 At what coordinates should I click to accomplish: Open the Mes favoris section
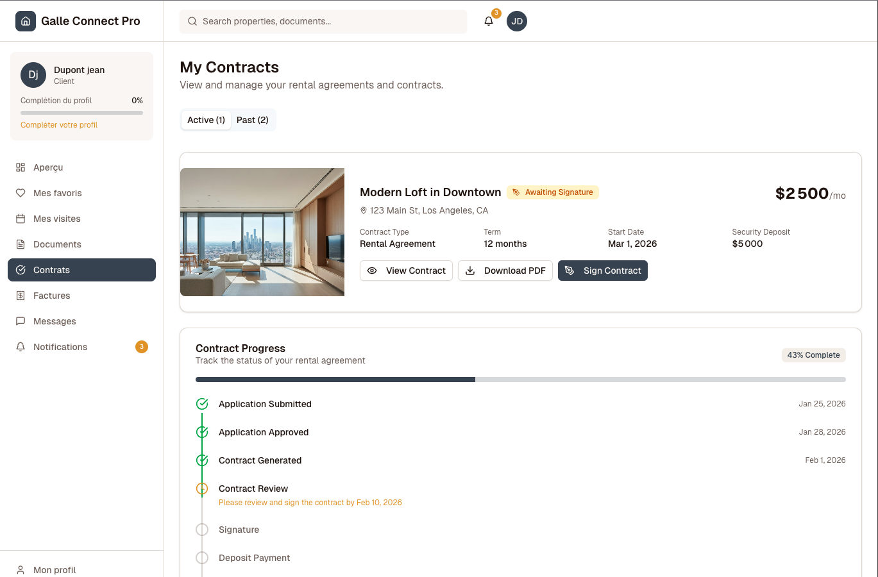coord(57,193)
